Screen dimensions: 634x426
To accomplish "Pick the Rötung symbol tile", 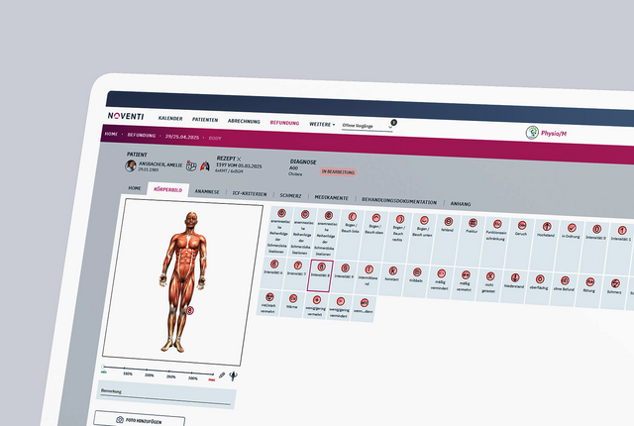I will click(589, 289).
